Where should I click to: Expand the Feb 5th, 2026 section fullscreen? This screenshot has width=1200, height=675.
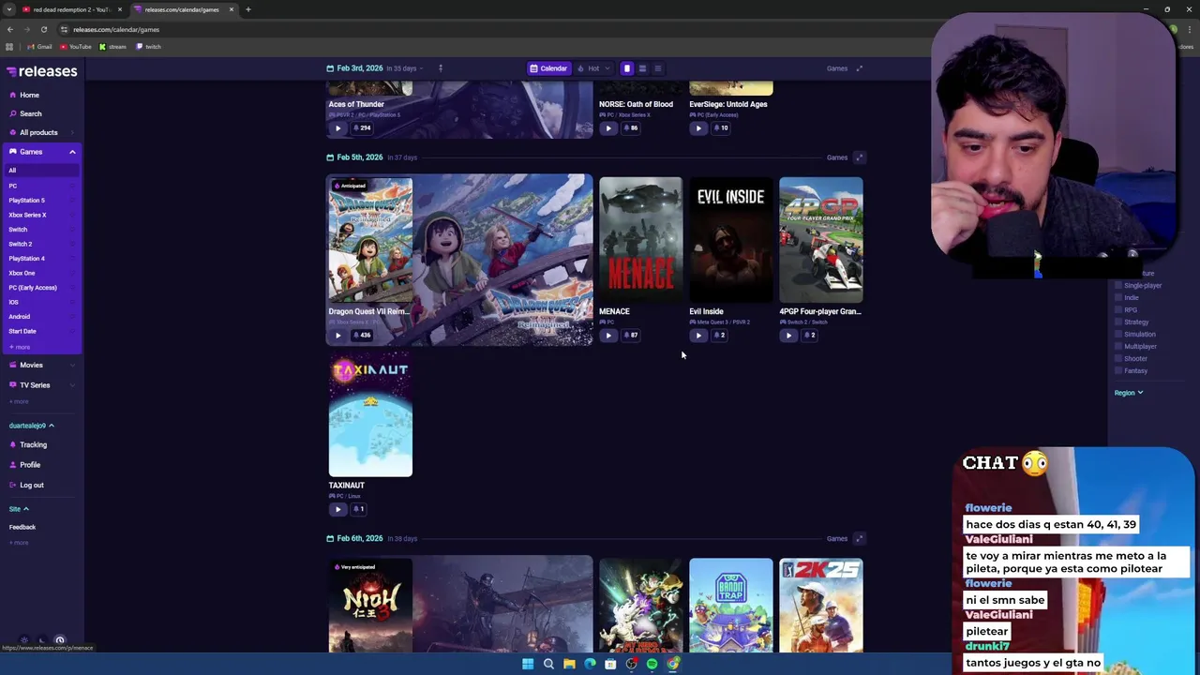859,157
